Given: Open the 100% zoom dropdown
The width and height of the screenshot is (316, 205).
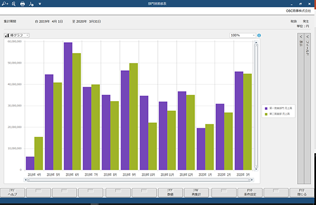Looking at the screenshot, I should 243,35.
